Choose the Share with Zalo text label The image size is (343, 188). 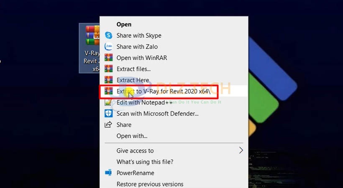coord(137,47)
